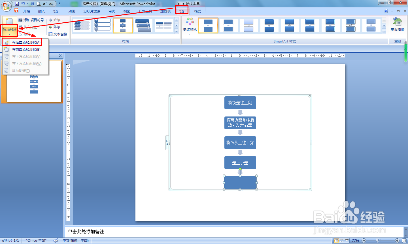This screenshot has width=408, height=244.
Task: Open customize quick access toolbar dropdown
Action: (59, 4)
